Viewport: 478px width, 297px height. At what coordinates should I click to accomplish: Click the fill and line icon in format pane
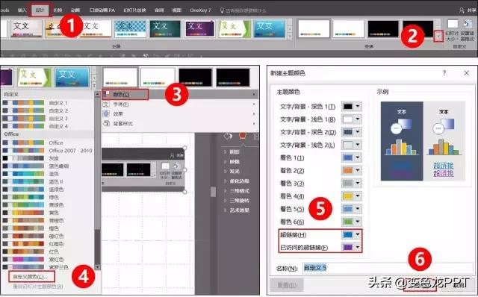(x=228, y=137)
